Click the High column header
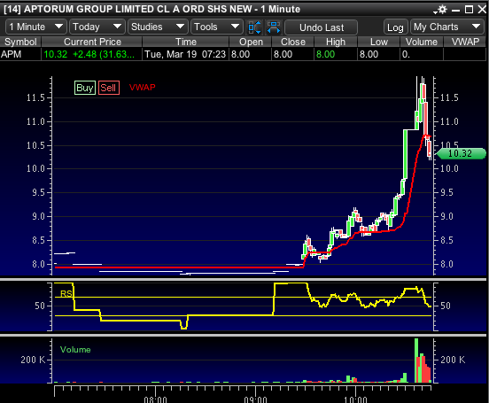Image resolution: width=489 pixels, height=403 pixels. 336,42
